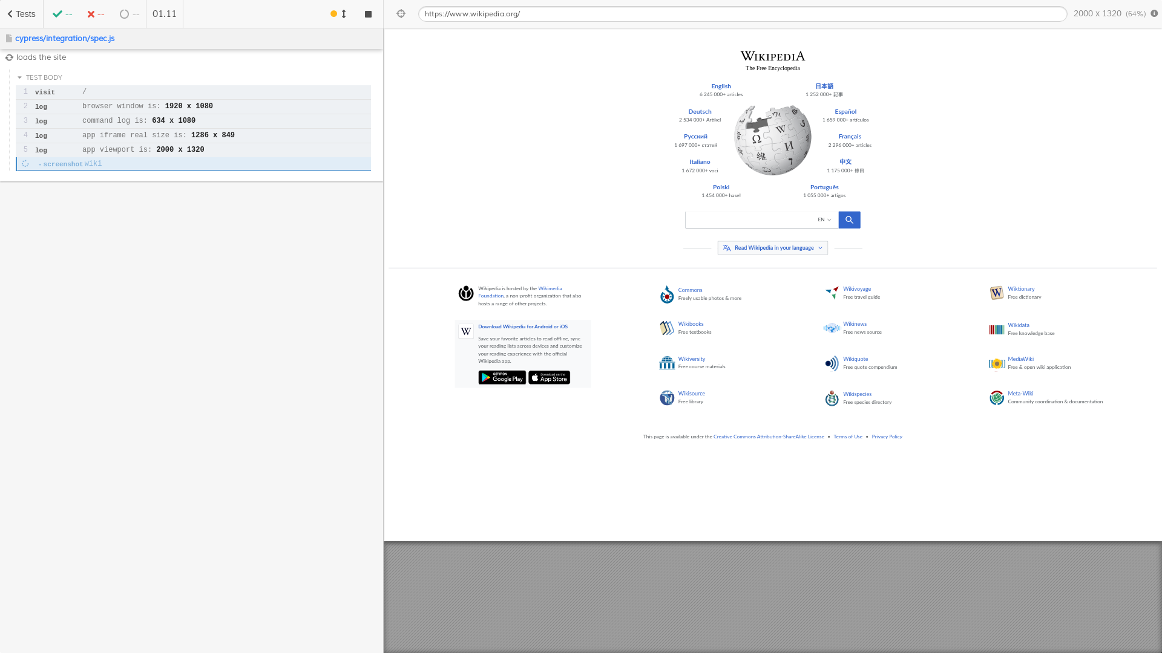Click the URL address bar
This screenshot has width=1162, height=653.
741,14
